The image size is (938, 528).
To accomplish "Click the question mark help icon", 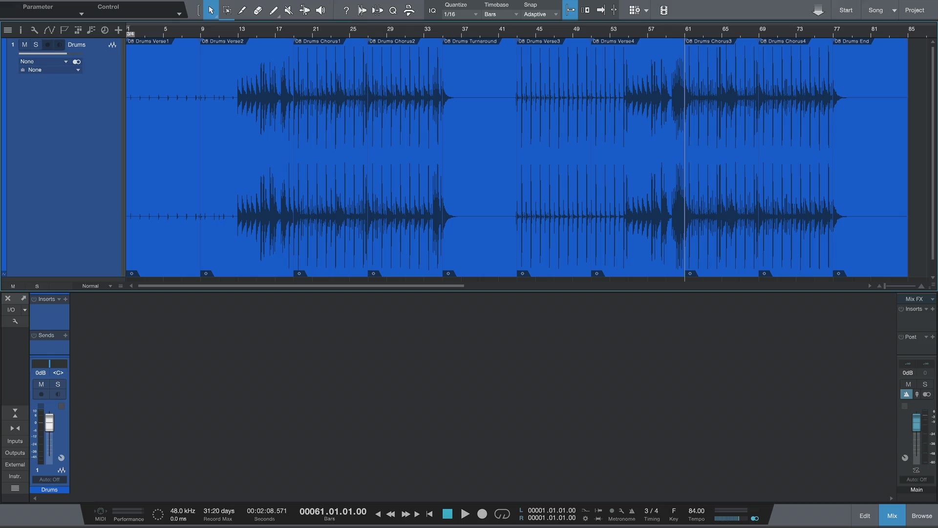I will 346,10.
